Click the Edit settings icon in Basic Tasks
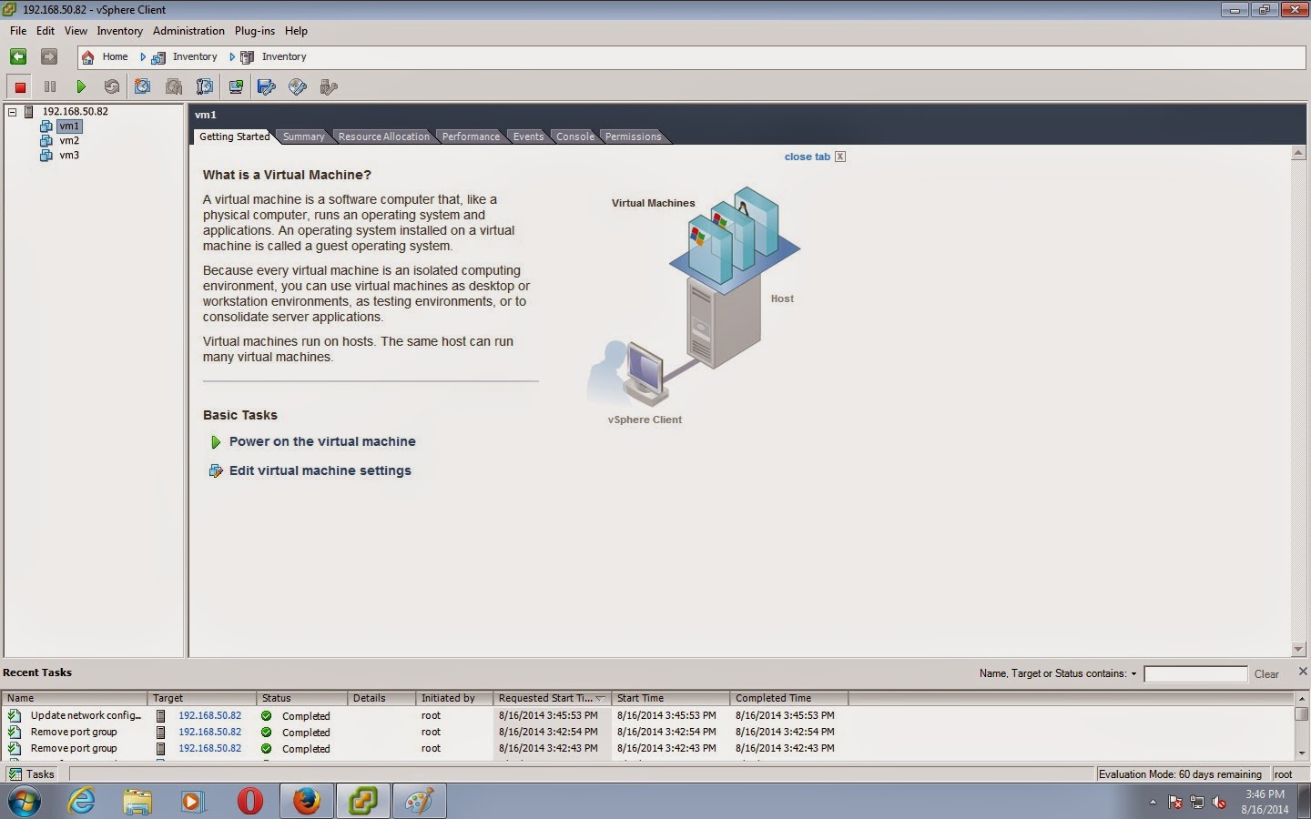Image resolution: width=1311 pixels, height=819 pixels. 216,471
